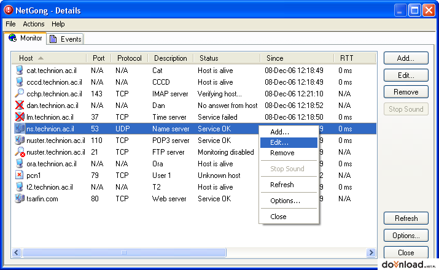Click the Remove button in the side panel
The width and height of the screenshot is (439, 270).
tap(406, 92)
